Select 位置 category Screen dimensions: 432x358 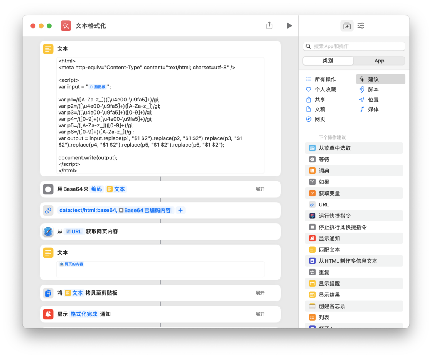tap(369, 100)
